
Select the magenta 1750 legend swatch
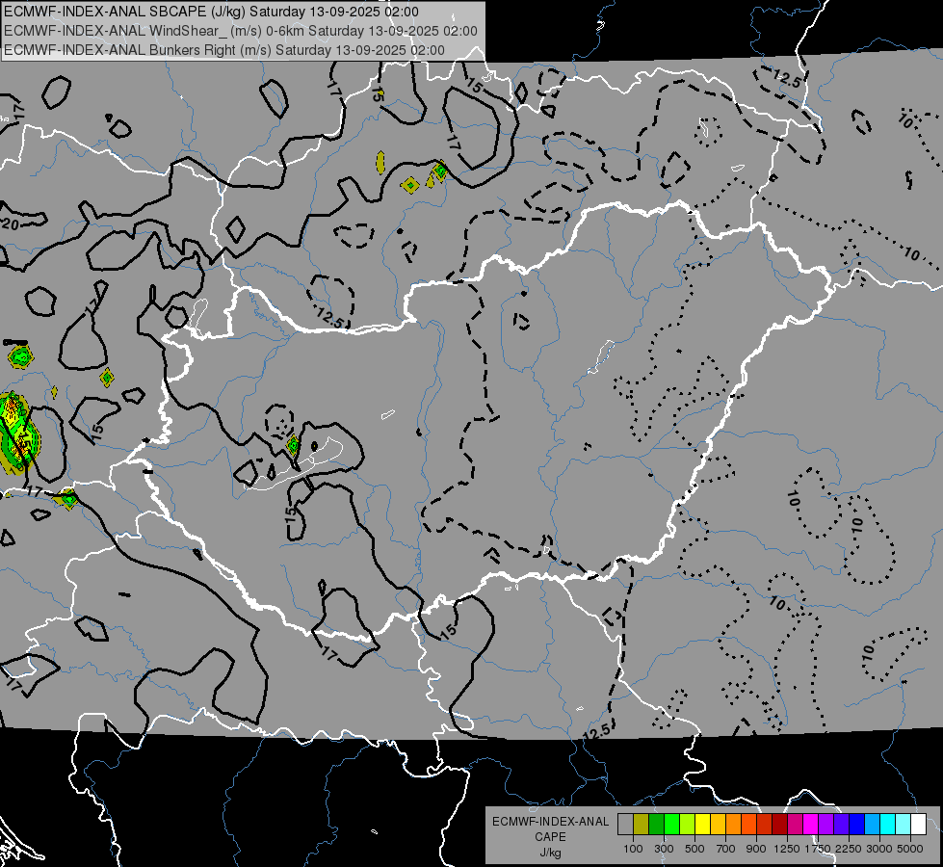coord(810,824)
